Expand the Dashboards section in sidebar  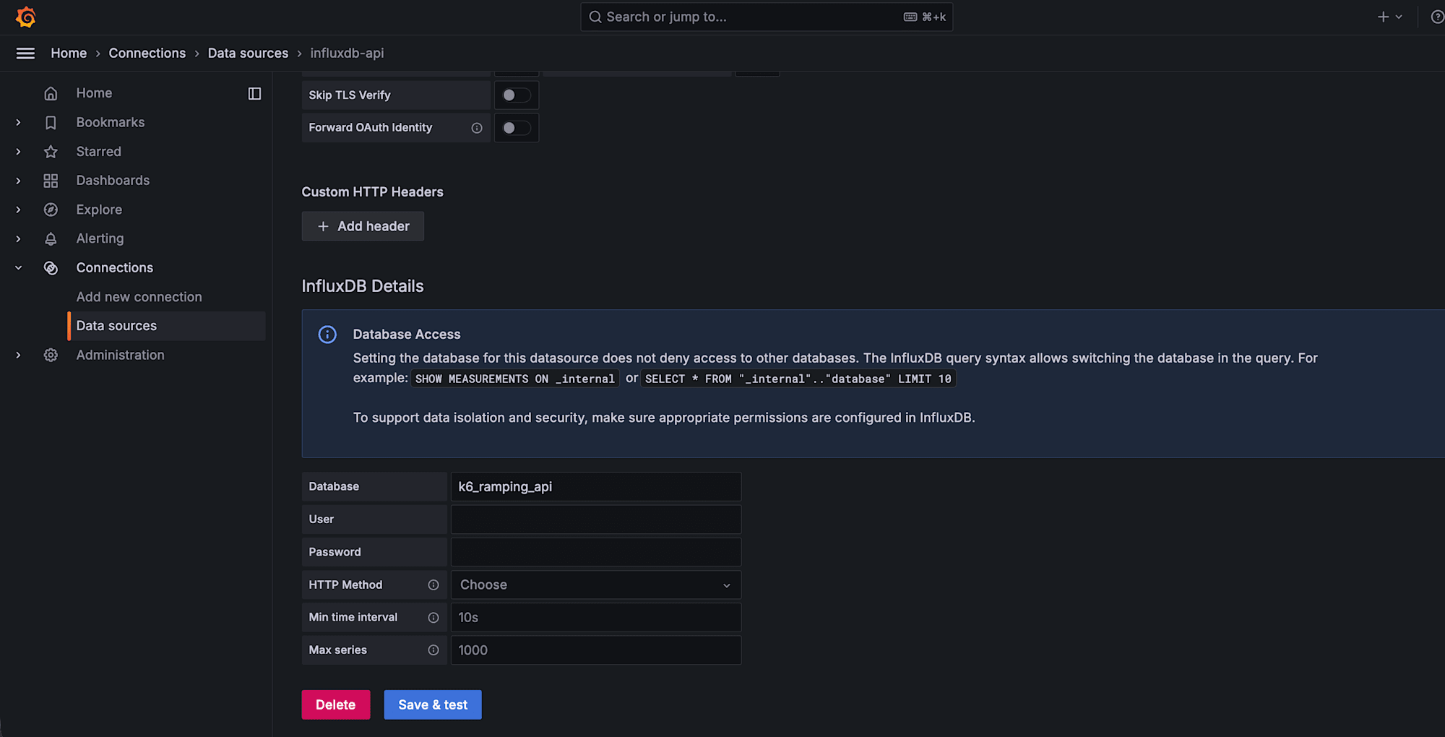click(18, 181)
